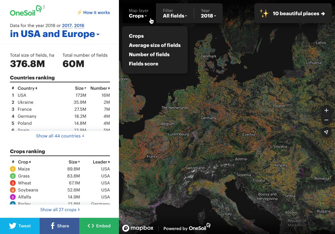
Task: Click the Facebook Share button
Action: tap(59, 226)
